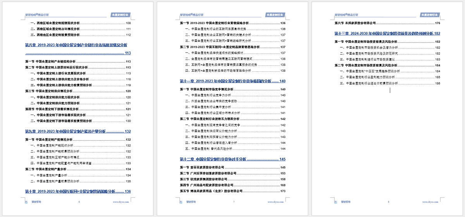Image resolution: width=465 pixels, height=217 pixels.
Task: Go to 第二节 市场投资前景及风险分析 page 184
Action: pyautogui.click(x=387, y=65)
